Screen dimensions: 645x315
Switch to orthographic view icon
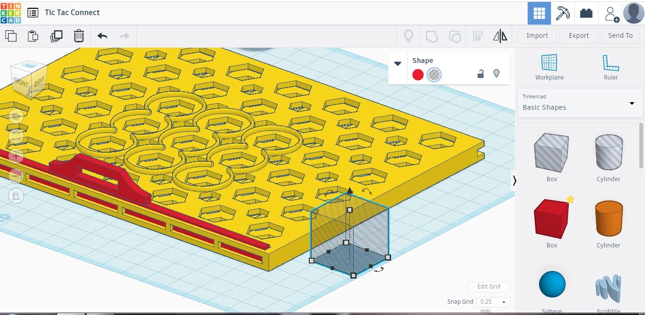click(16, 195)
